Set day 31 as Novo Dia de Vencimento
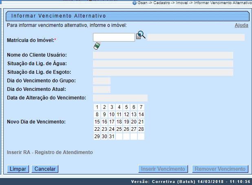 point(112,137)
